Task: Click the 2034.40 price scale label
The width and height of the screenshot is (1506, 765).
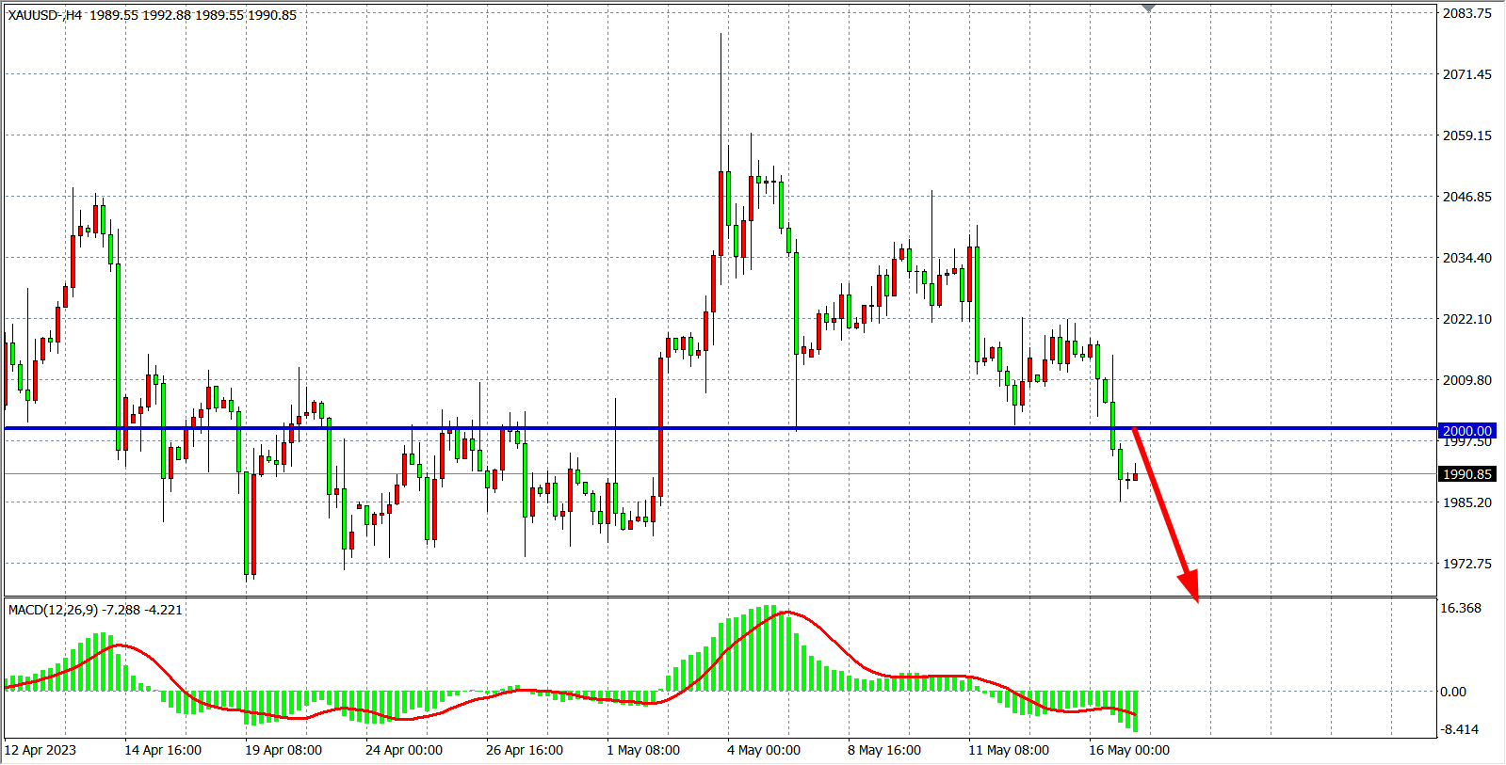Action: pos(1466,258)
